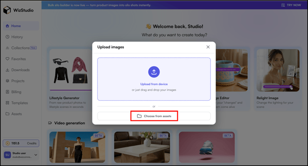Click the drag and drop upload area
This screenshot has width=308, height=166.
click(x=154, y=79)
